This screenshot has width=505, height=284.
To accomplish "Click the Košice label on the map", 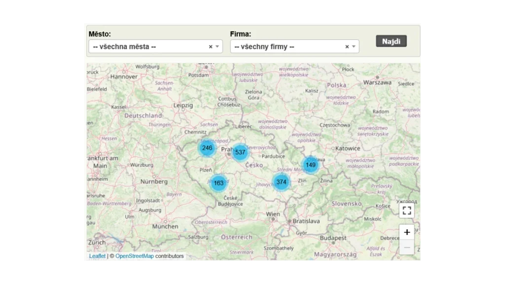I will pyautogui.click(x=383, y=206).
